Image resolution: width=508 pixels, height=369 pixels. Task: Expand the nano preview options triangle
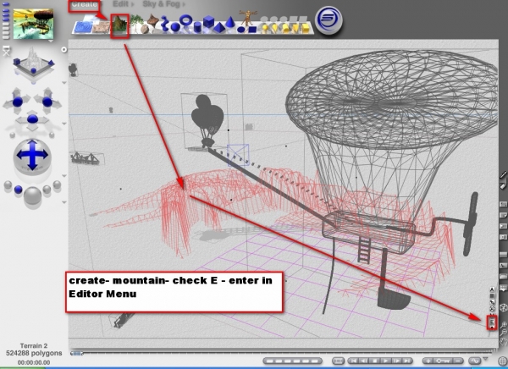[50, 41]
